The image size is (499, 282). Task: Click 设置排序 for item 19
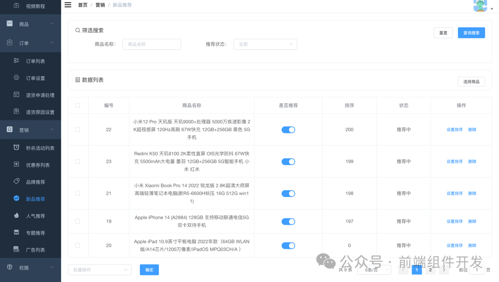(x=455, y=221)
